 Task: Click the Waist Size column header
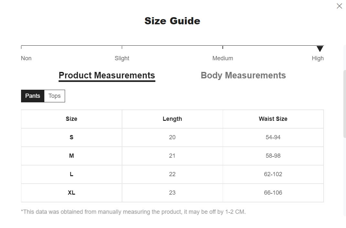tap(273, 119)
